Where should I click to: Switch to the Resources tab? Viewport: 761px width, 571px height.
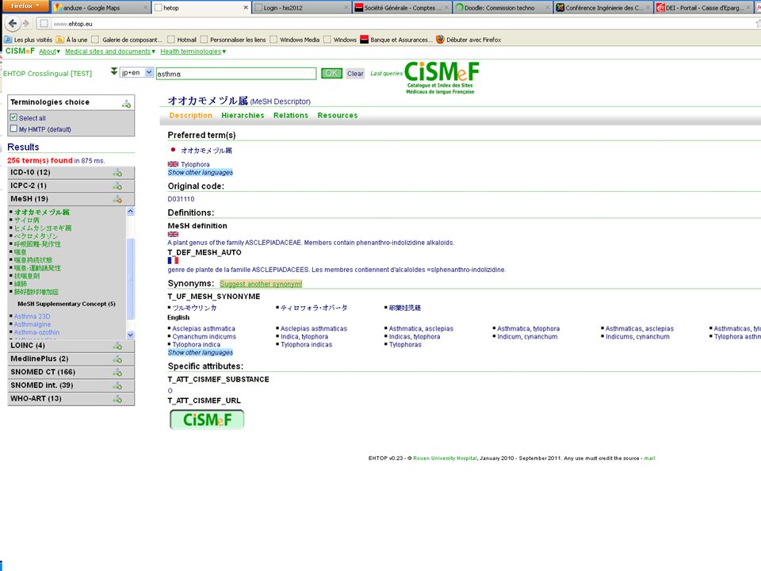338,116
